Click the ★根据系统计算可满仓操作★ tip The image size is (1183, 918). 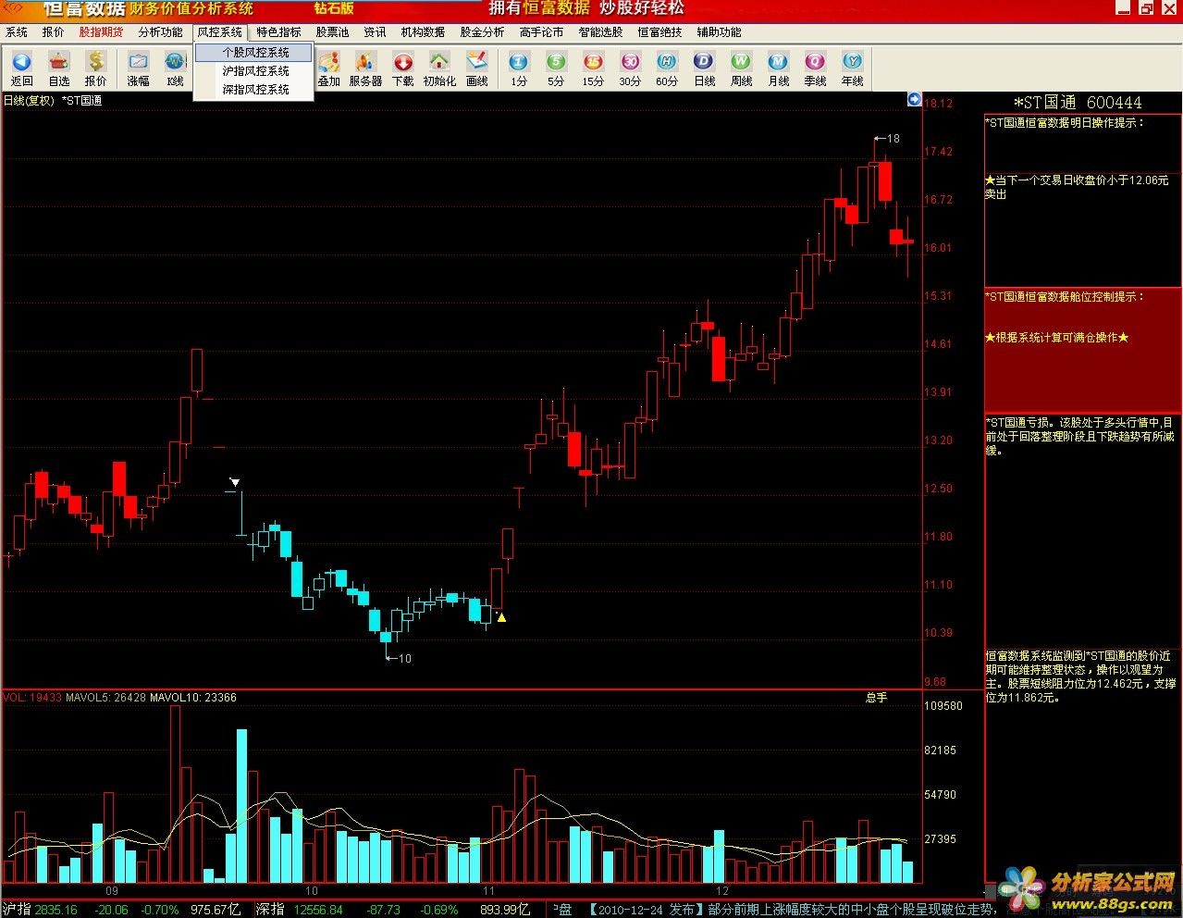pyautogui.click(x=1057, y=338)
